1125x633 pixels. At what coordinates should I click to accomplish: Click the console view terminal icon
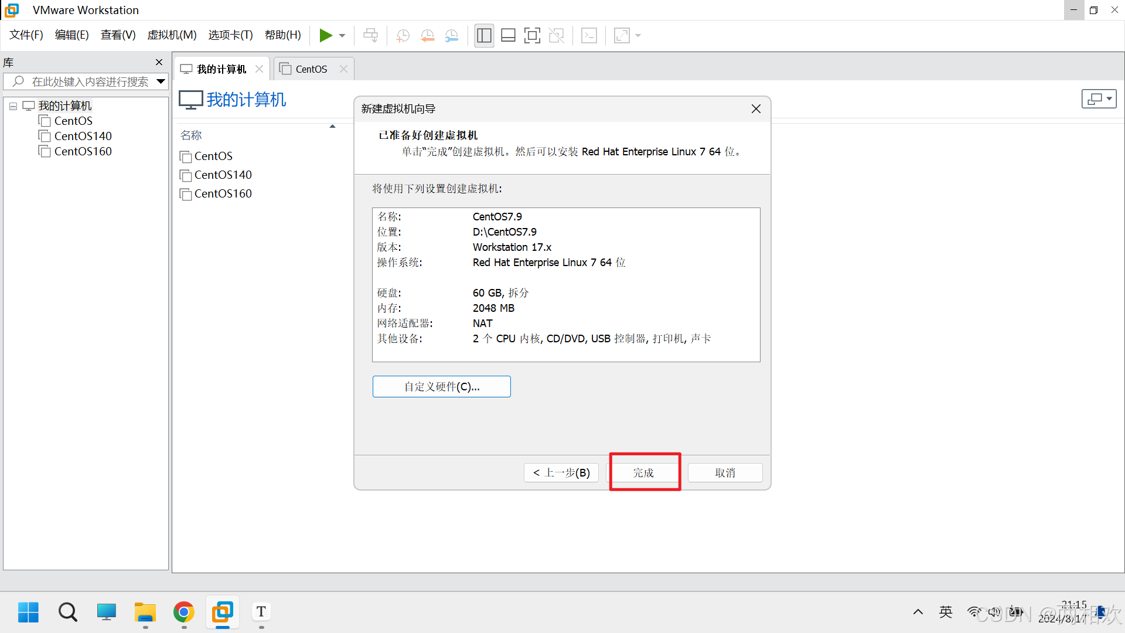pyautogui.click(x=589, y=36)
